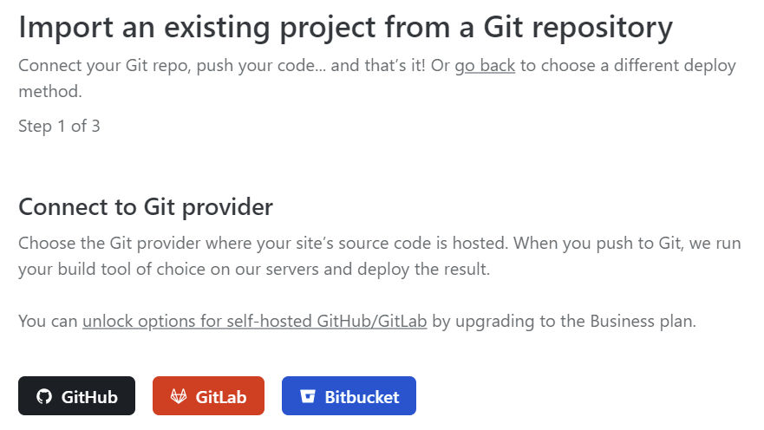
Task: Click the GitLab fox logo icon
Action: click(x=179, y=396)
